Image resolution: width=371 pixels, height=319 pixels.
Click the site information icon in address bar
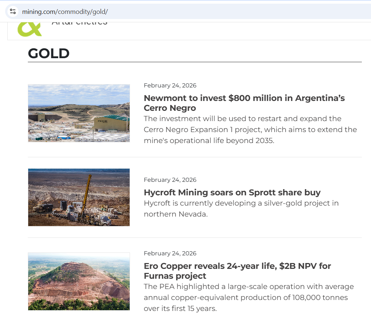pos(13,11)
